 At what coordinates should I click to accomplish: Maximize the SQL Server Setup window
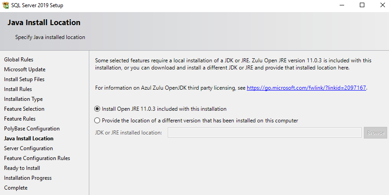(362, 5)
